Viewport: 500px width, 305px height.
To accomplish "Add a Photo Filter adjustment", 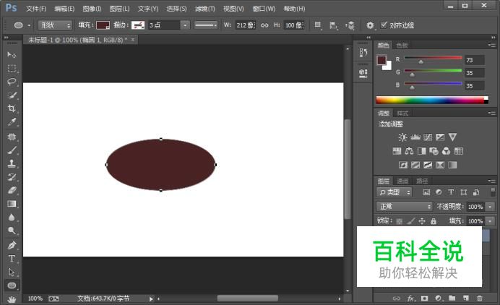I will (x=434, y=151).
